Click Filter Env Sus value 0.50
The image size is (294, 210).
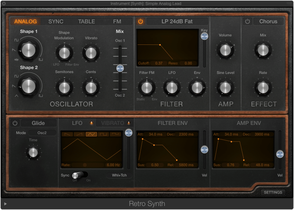pyautogui.click(x=155, y=165)
